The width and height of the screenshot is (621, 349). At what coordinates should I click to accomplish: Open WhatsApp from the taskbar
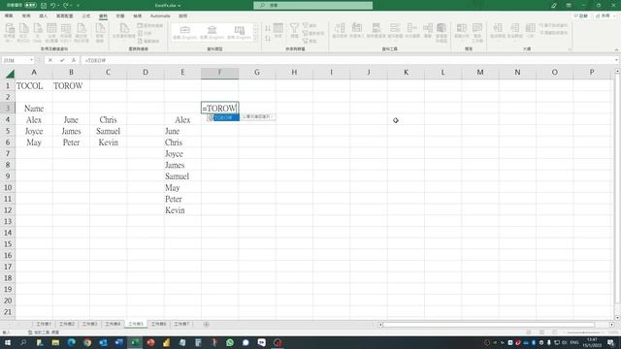tap(230, 342)
